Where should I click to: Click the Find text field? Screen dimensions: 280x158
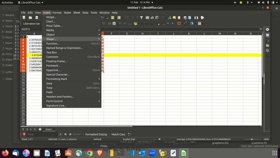(42, 134)
